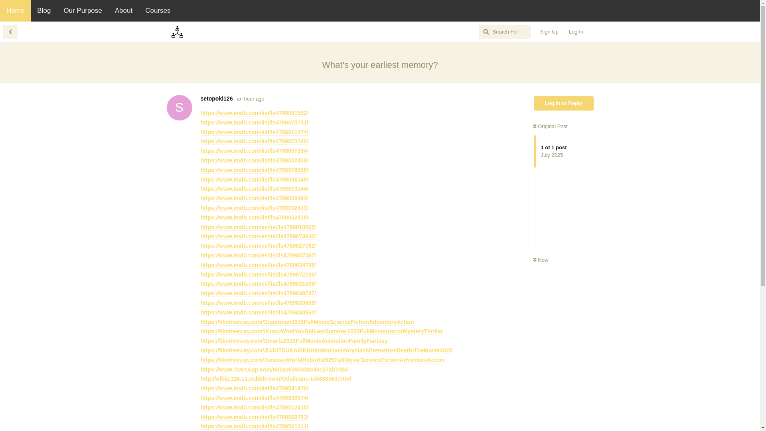Screen dimensions: 766x431
Task: Open imdb list ls4789011274 link
Action: tap(254, 132)
